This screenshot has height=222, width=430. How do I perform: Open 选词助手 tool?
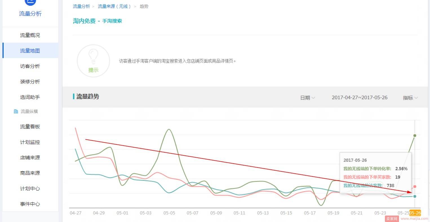[30, 97]
